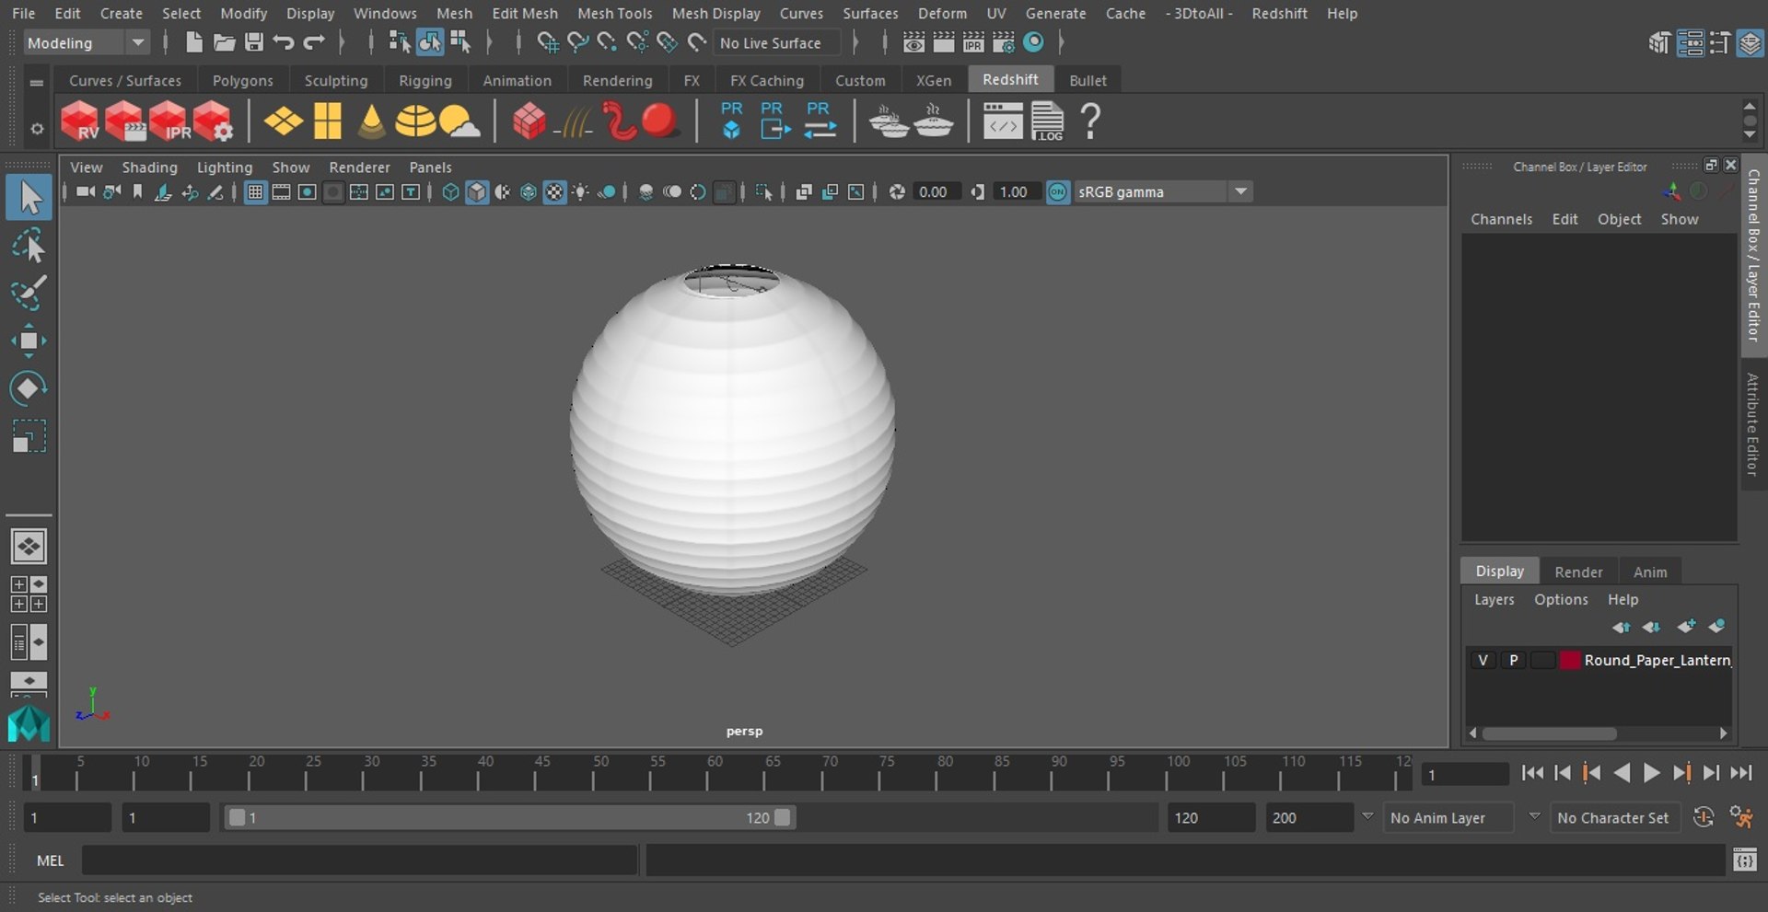Toggle textured display in viewport toolbar

coord(554,191)
